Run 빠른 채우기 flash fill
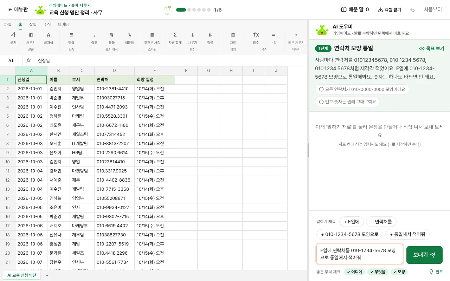The width and height of the screenshot is (450, 281). 296,38
